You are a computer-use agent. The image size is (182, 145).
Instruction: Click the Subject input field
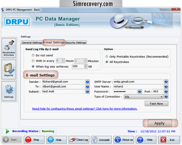click(63, 91)
